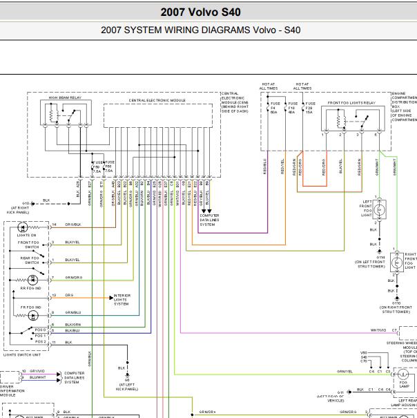Click the "FR FOG IND" LED symbol

pos(33,316)
